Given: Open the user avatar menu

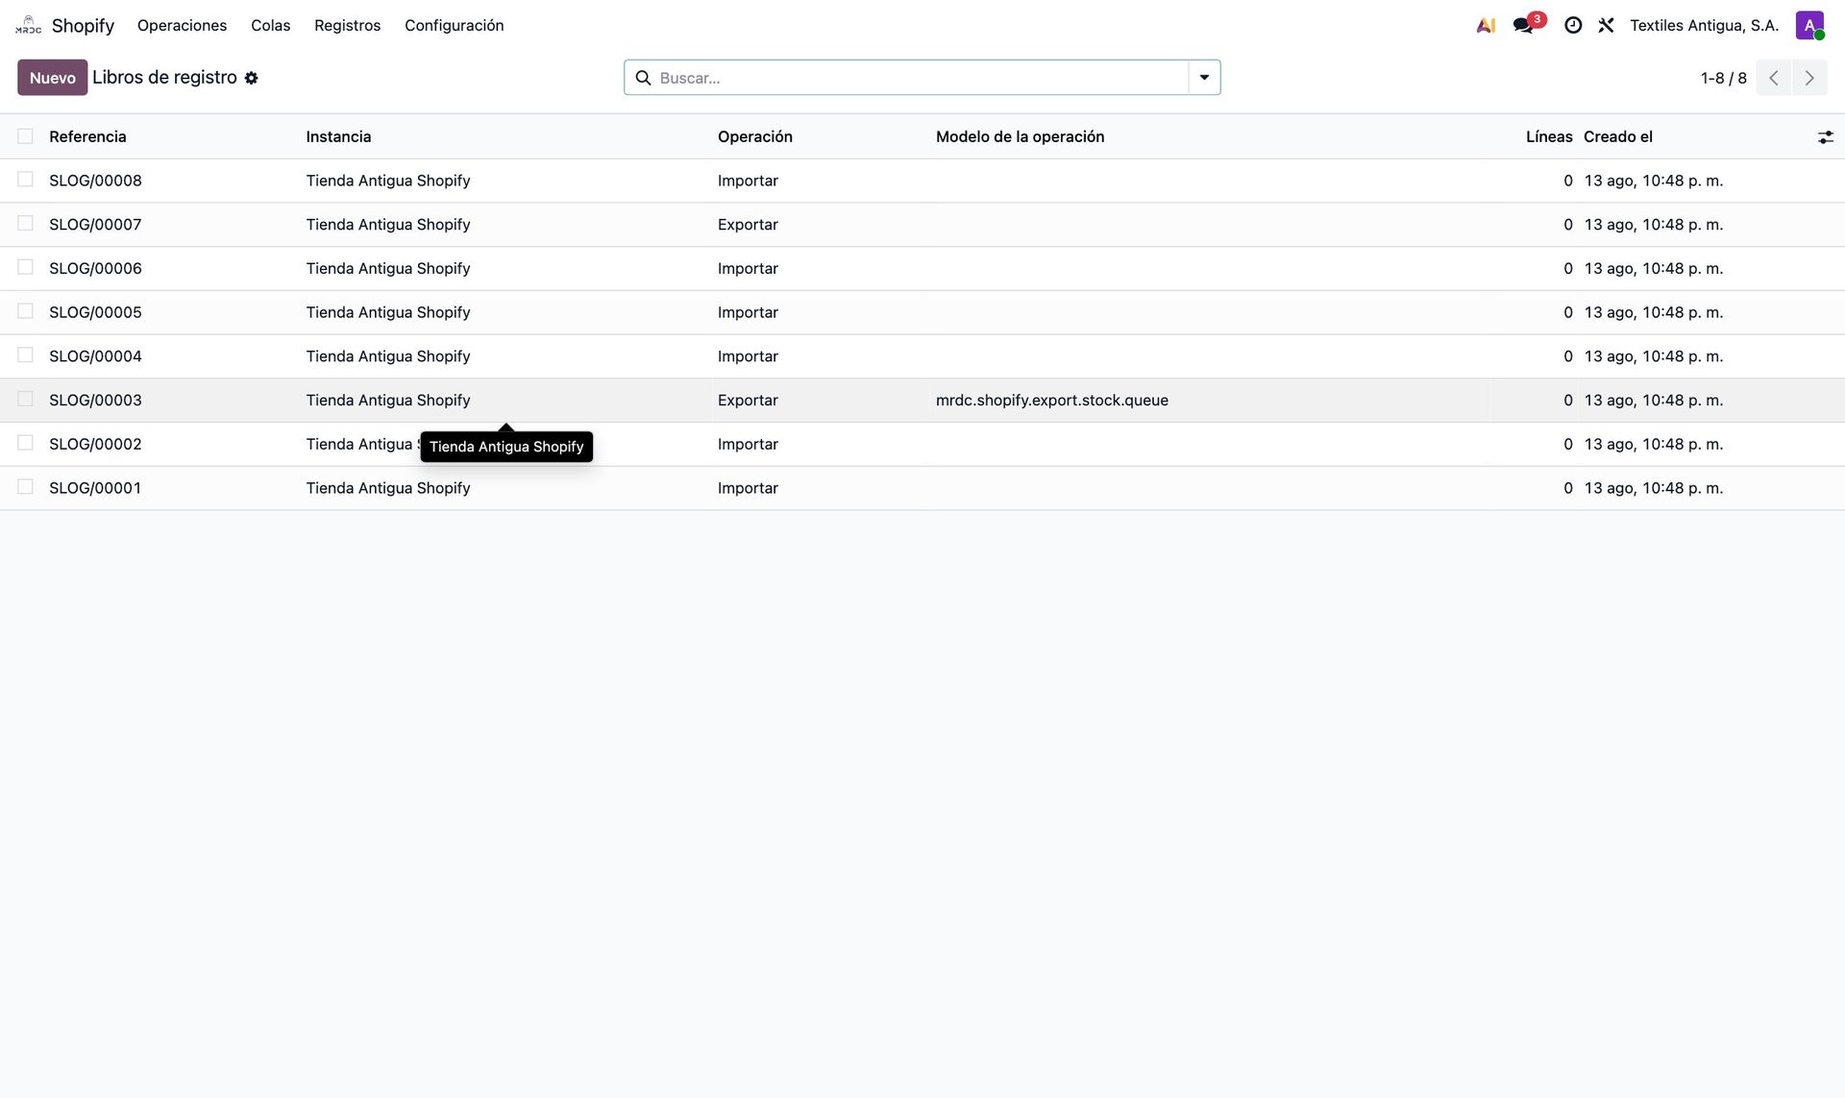Looking at the screenshot, I should coord(1809,25).
